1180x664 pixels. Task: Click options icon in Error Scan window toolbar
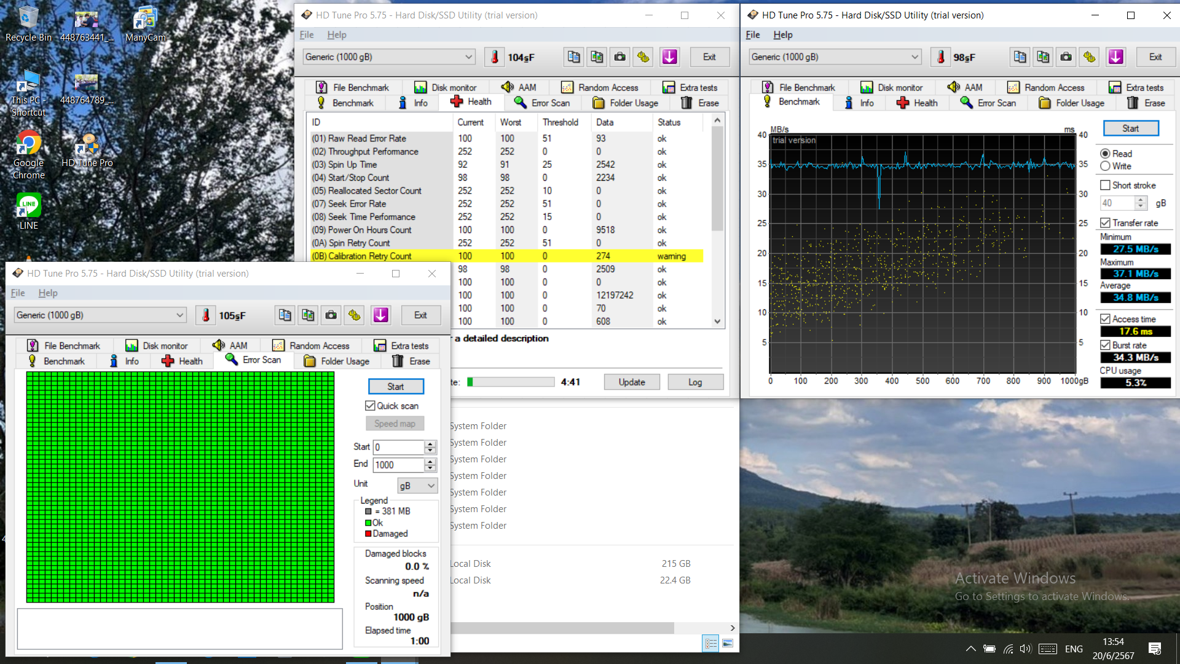pos(355,315)
